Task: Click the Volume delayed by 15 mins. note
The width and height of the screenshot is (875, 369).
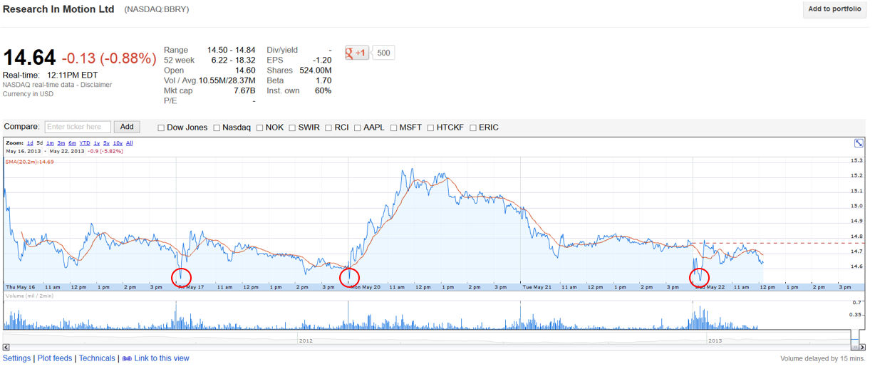Action: click(x=822, y=359)
